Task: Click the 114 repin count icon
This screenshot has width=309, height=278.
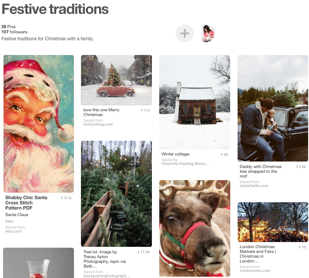Action: pos(145,110)
